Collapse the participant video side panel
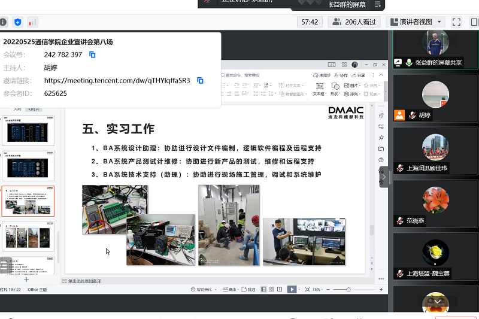 point(384,177)
